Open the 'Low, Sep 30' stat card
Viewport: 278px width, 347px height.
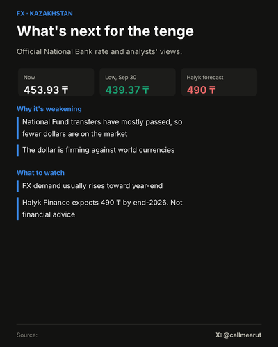138,82
